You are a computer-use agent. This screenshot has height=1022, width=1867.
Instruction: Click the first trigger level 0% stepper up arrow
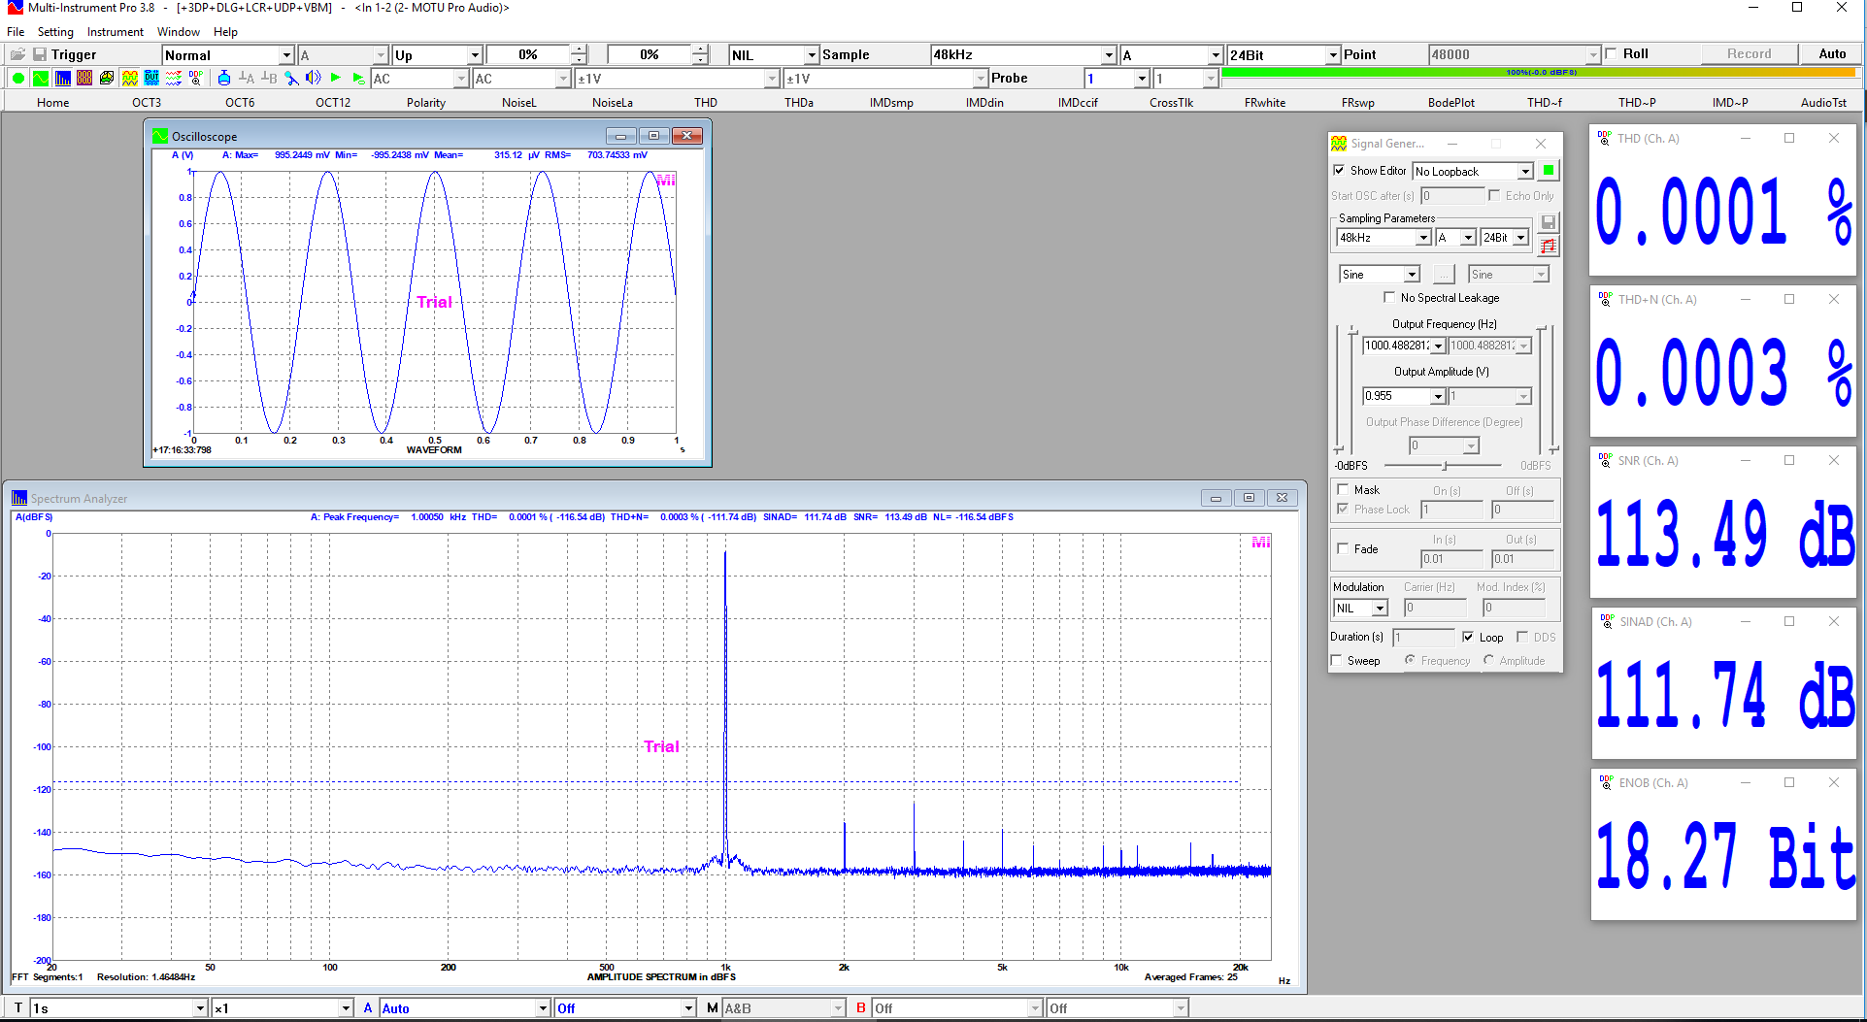click(579, 49)
